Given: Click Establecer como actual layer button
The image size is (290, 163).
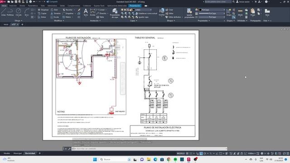Looking at the screenshot, I should coord(146,14).
